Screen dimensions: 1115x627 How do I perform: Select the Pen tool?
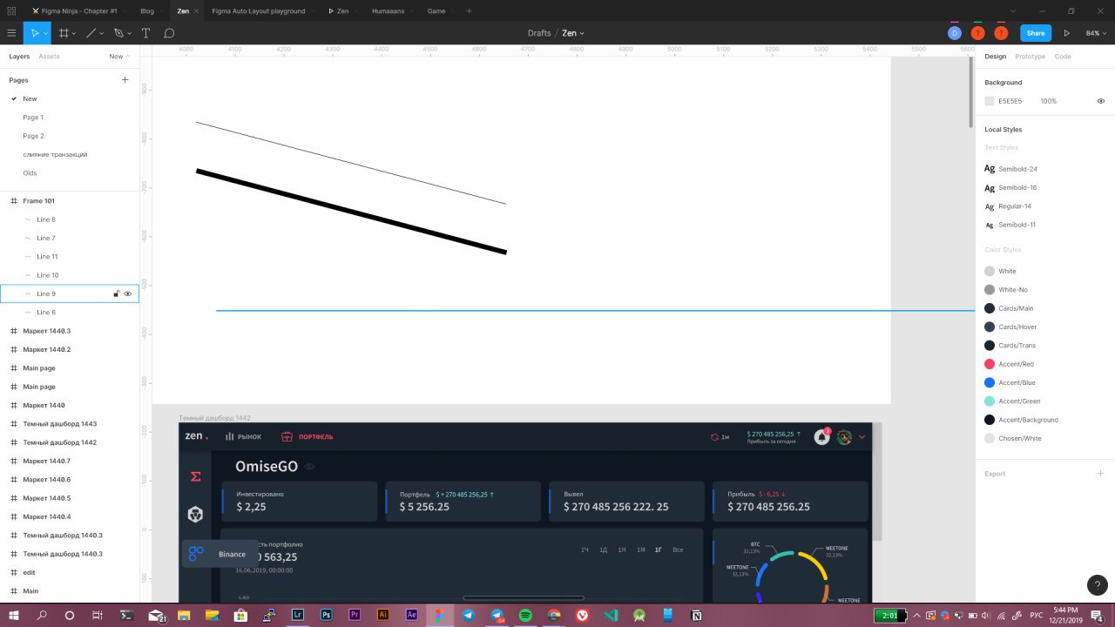tap(118, 33)
